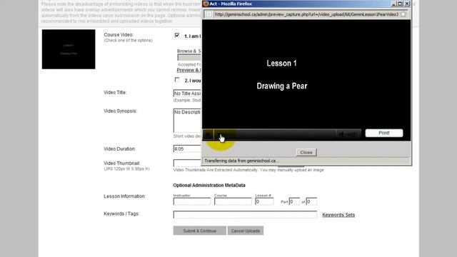Click the Firefox logo in title bar
Screen dimensions: 457x257
pos(206,4)
